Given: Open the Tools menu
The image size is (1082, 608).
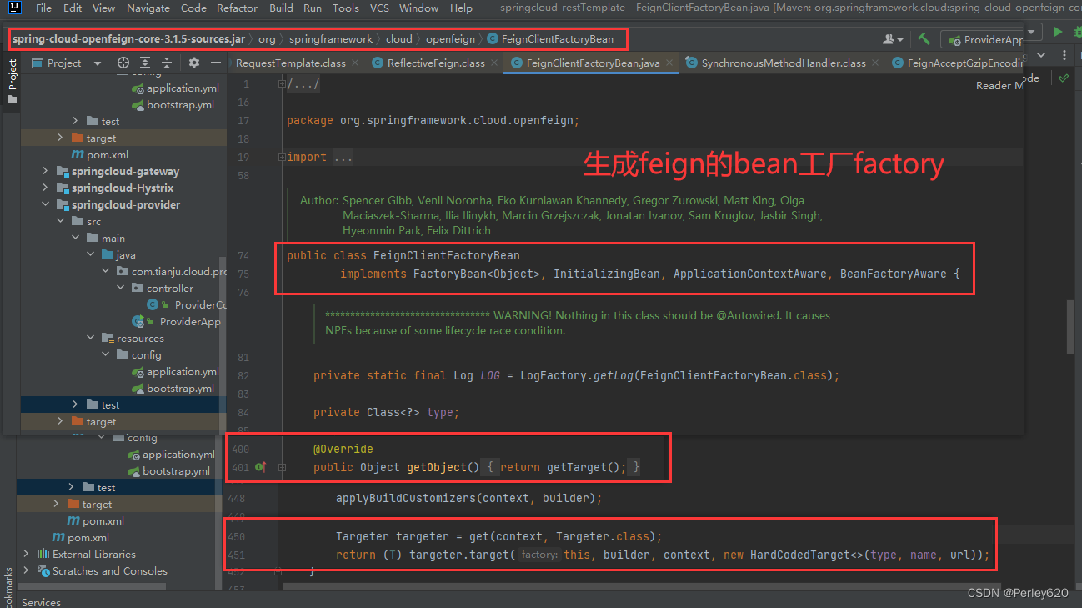Looking at the screenshot, I should click(345, 8).
